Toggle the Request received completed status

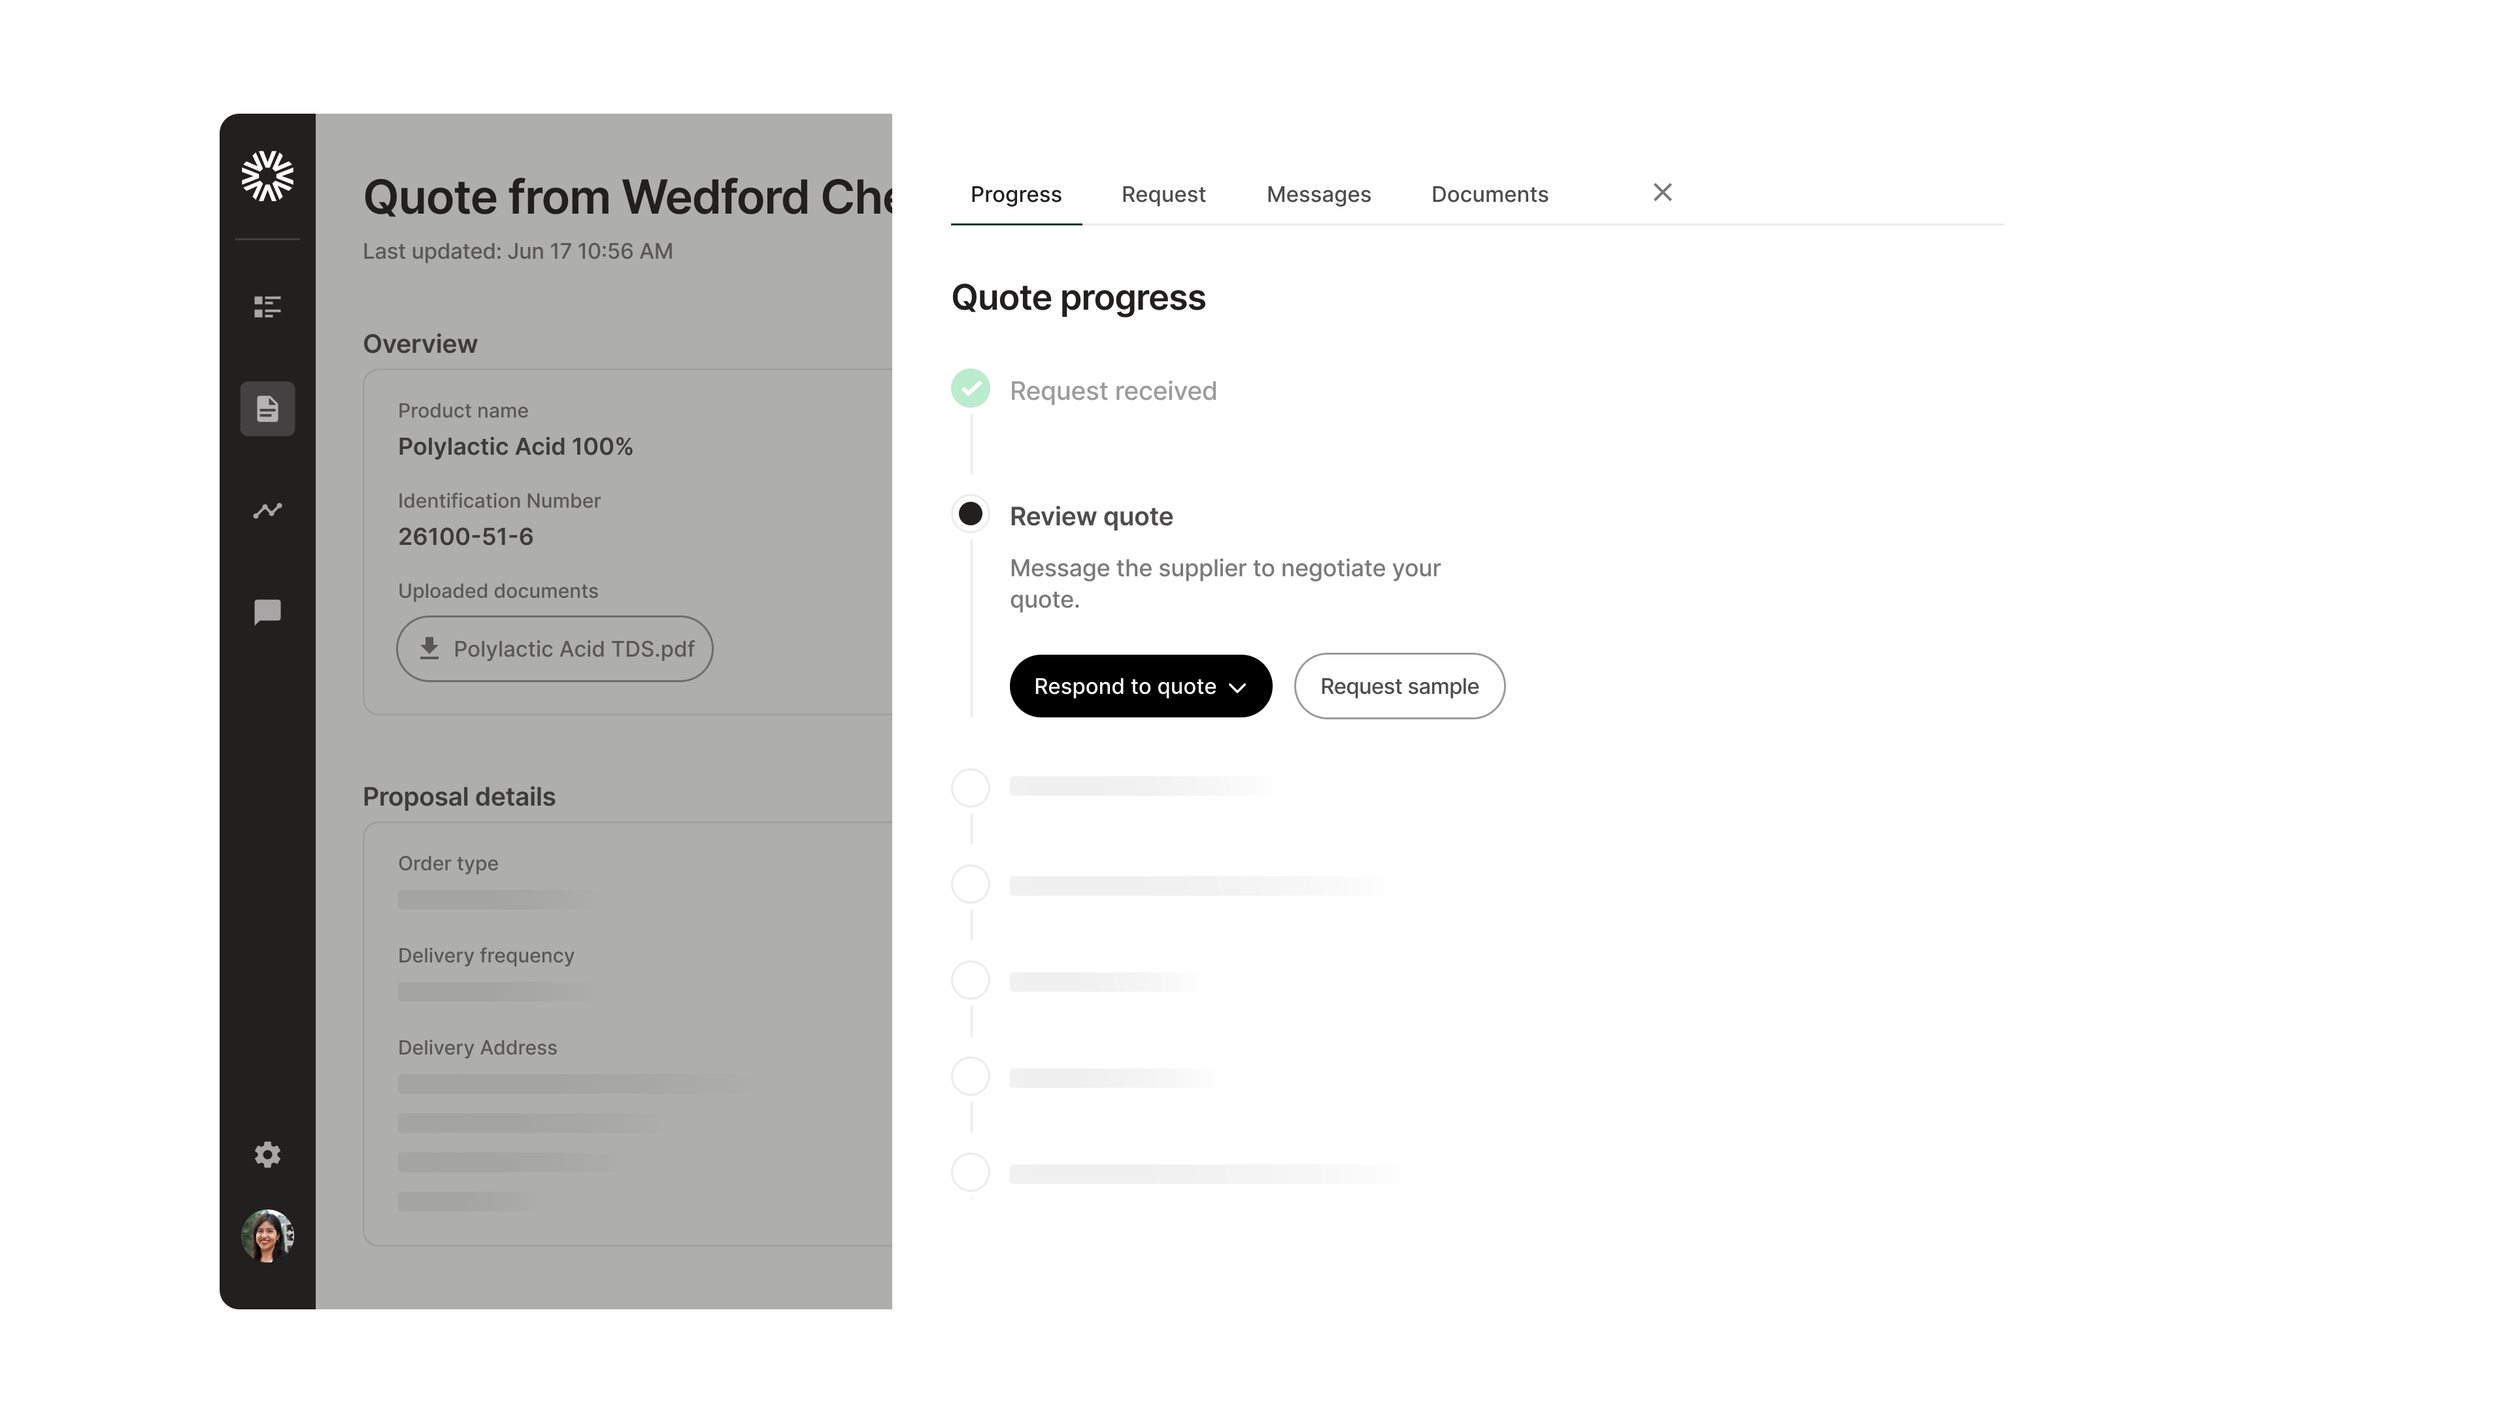(971, 389)
